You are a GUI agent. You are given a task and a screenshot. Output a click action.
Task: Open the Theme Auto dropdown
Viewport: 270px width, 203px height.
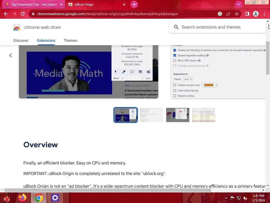pos(187,79)
